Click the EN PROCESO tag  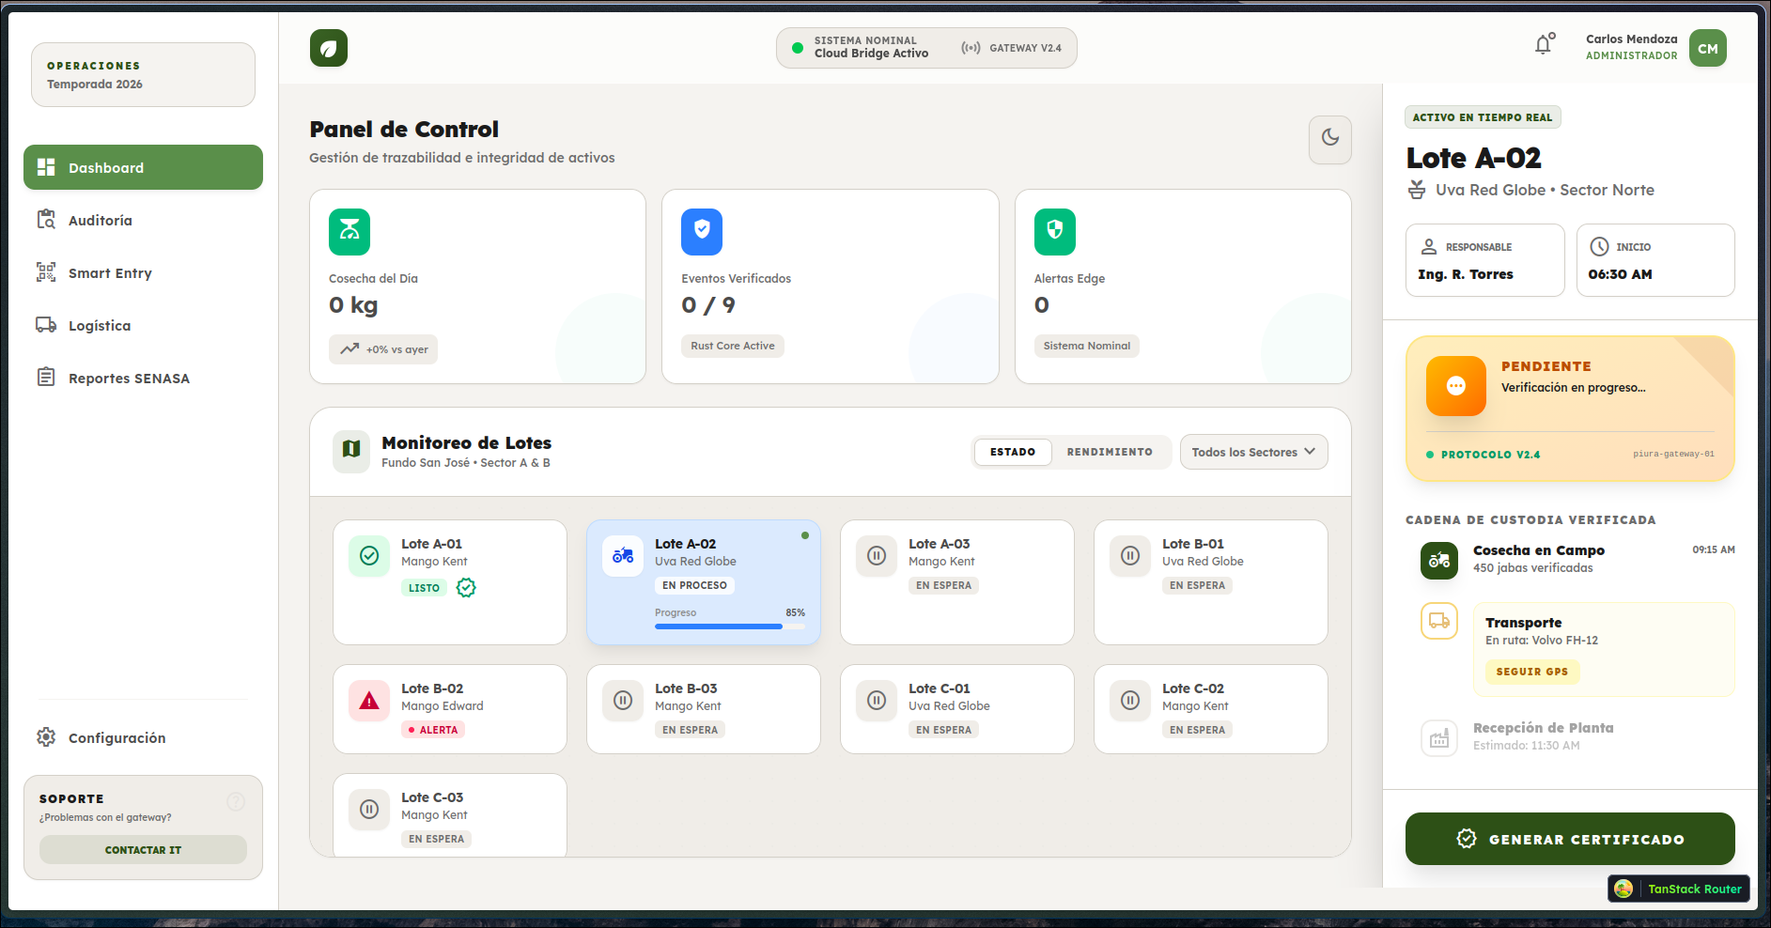click(x=694, y=585)
